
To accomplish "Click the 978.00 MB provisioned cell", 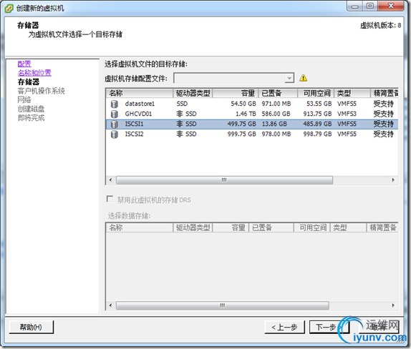I will click(276, 134).
